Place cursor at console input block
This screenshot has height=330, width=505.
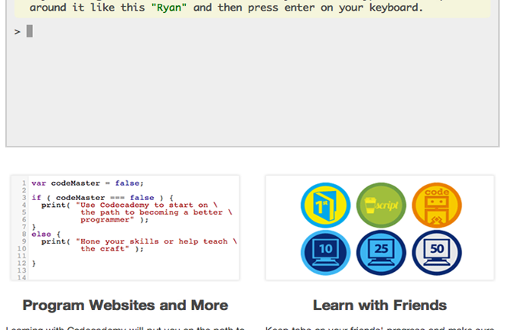pyautogui.click(x=30, y=31)
